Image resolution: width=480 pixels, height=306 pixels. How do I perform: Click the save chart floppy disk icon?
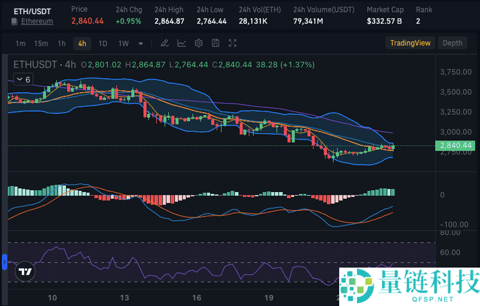(x=216, y=43)
